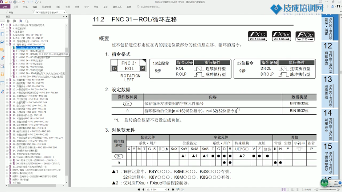Image resolution: width=342 pixels, height=192 pixels.
Task: Select bookmark 11.10 FNC 39 SFRD
Action: click(39, 76)
